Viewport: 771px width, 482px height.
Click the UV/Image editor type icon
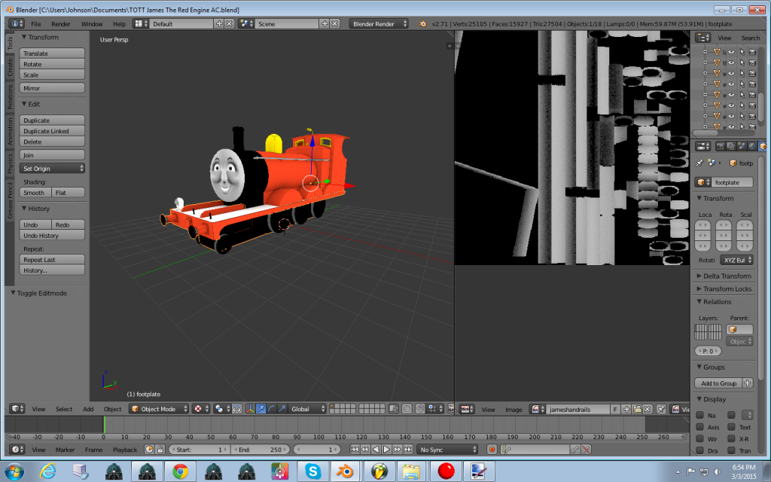pyautogui.click(x=467, y=409)
